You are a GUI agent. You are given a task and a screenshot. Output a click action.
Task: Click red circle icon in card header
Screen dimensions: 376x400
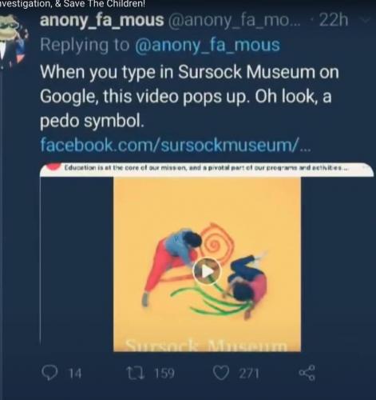tap(53, 167)
